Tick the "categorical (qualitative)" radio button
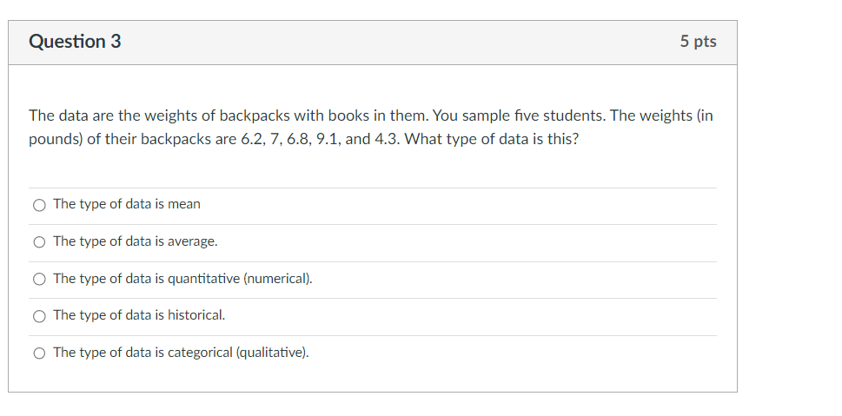Image resolution: width=842 pixels, height=416 pixels. [39, 353]
